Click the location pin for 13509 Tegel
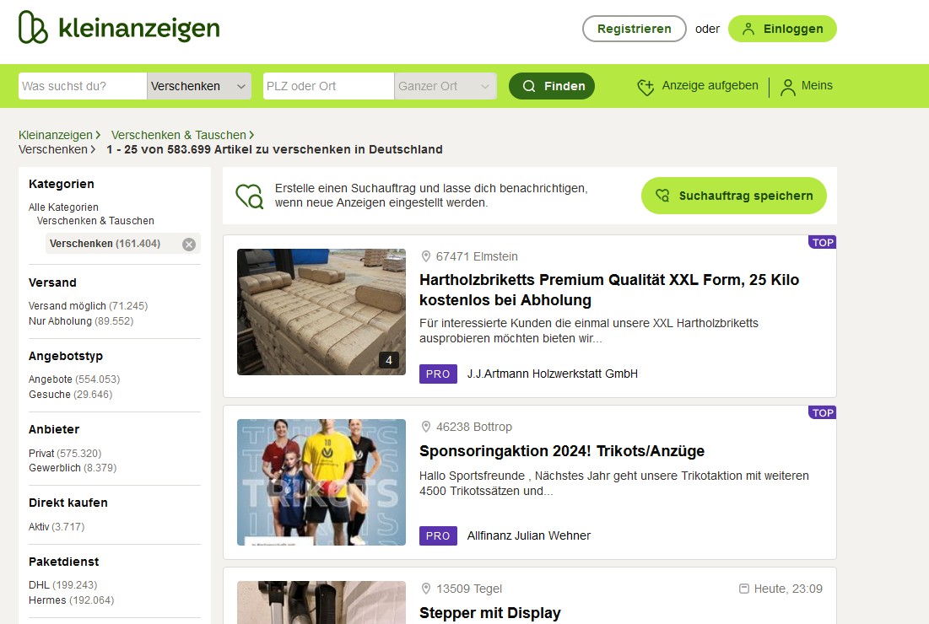Image resolution: width=929 pixels, height=624 pixels. click(425, 589)
